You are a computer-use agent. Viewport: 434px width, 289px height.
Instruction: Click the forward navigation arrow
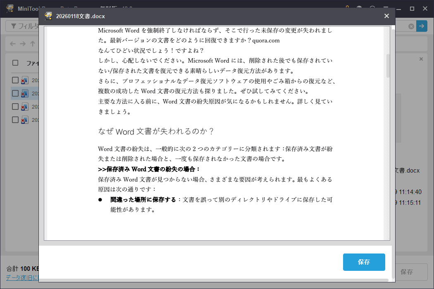[x=22, y=44]
